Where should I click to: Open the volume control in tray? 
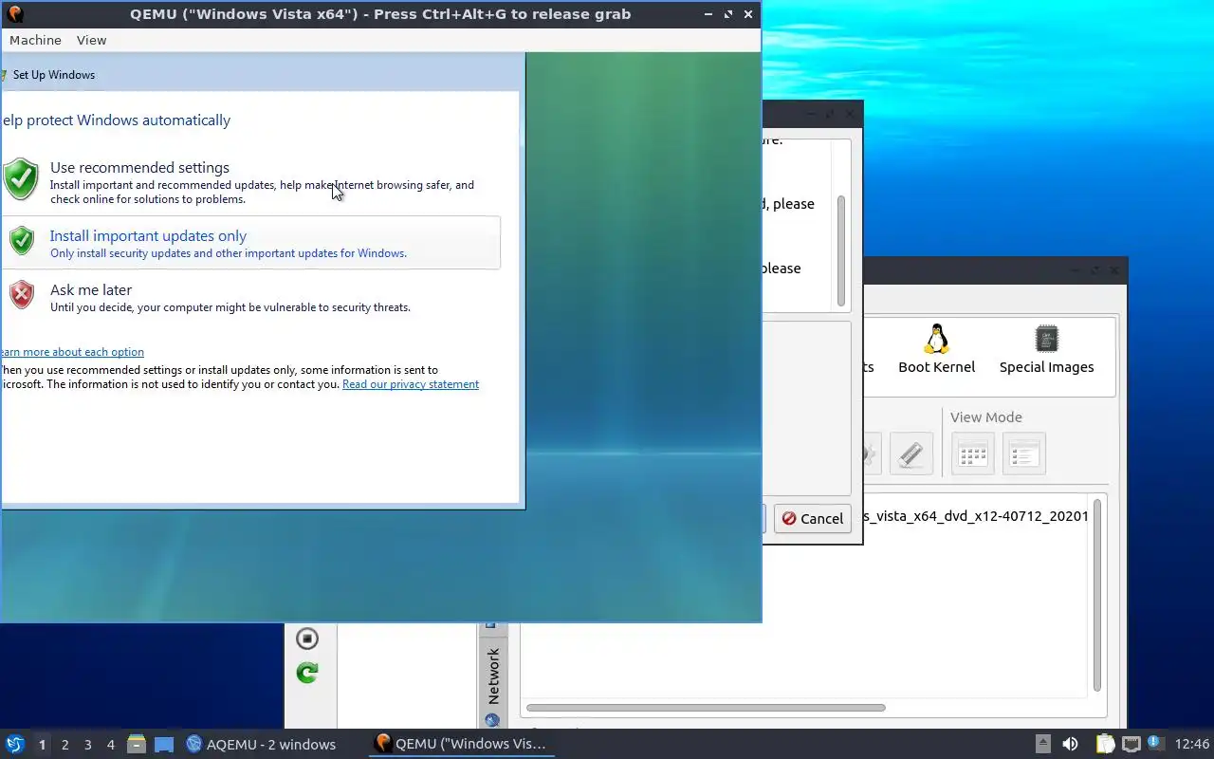tap(1070, 744)
